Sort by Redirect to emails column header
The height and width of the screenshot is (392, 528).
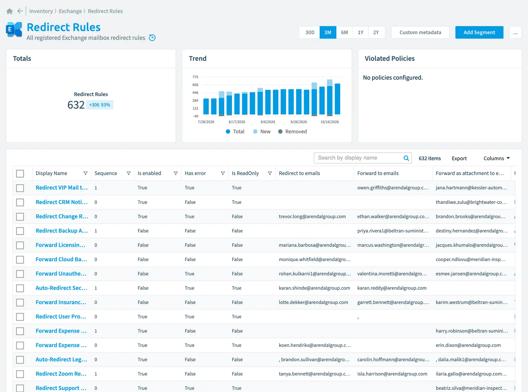[299, 173]
